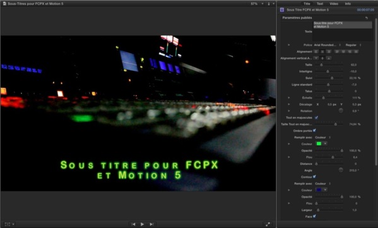378x228 pixels.
Task: Jump to previous edit point in viewer
Action: click(x=133, y=224)
